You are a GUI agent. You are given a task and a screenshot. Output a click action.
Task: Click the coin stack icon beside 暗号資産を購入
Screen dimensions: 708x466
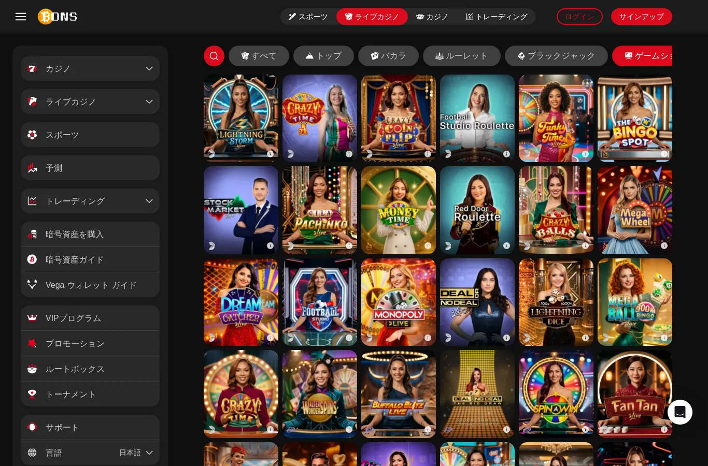coord(32,234)
